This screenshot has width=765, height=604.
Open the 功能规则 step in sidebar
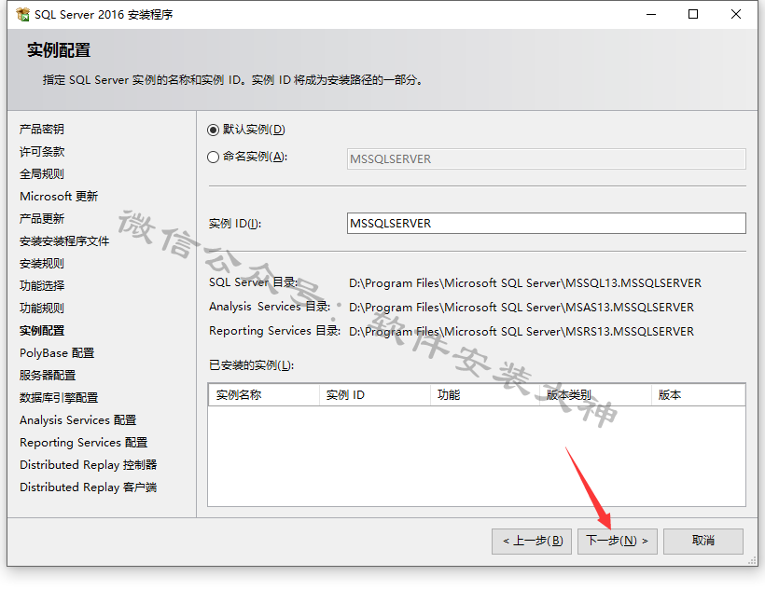click(42, 309)
